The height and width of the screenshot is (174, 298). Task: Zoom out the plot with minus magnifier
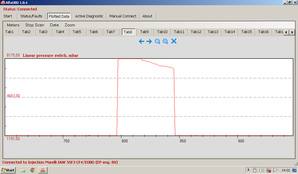pyautogui.click(x=157, y=41)
